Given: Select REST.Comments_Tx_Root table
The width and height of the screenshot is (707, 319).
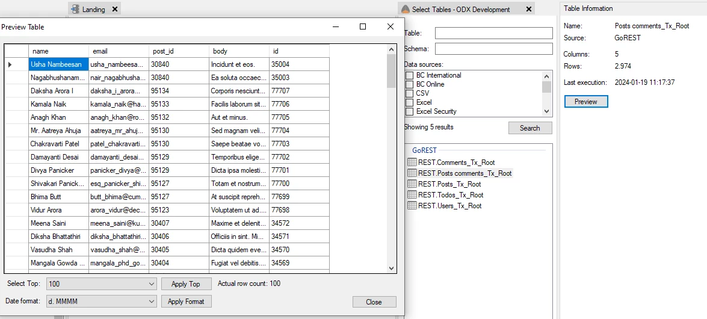Looking at the screenshot, I should [x=456, y=163].
